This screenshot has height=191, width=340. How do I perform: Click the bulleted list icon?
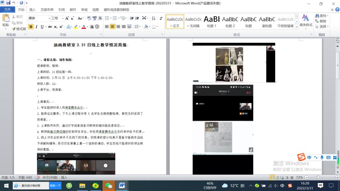tap(107, 18)
